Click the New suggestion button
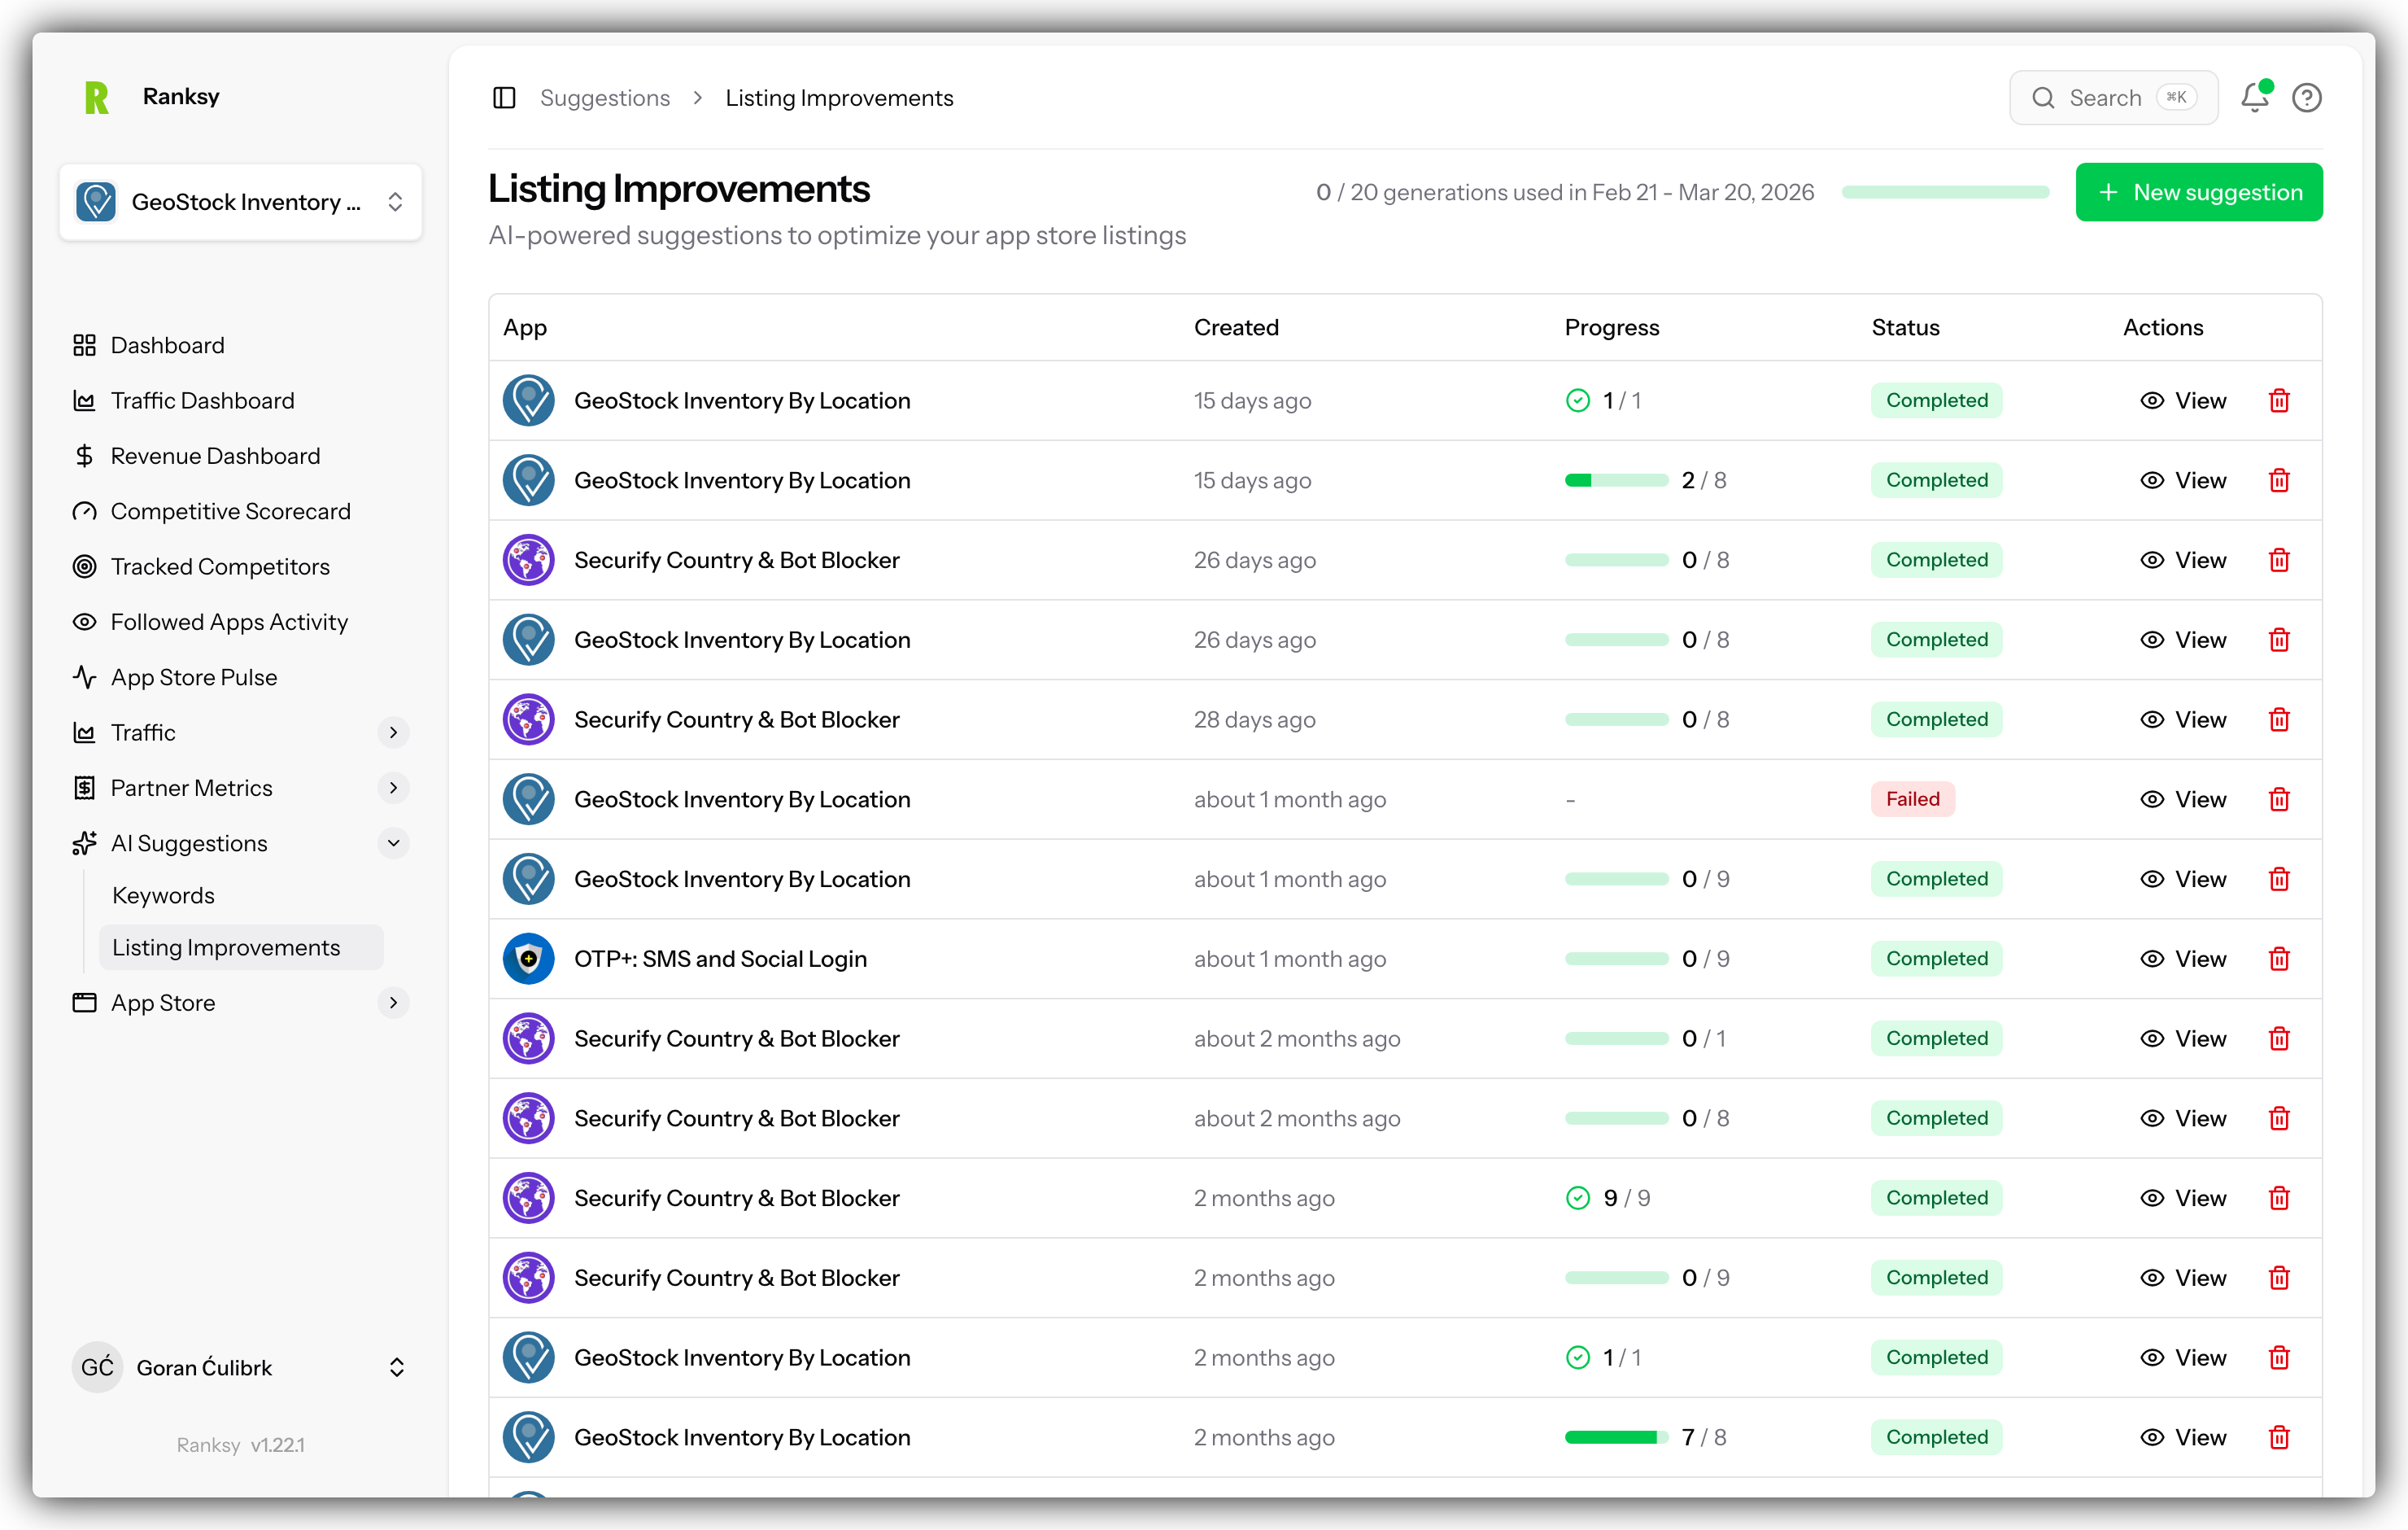Viewport: 2408px width, 1530px height. click(2198, 192)
